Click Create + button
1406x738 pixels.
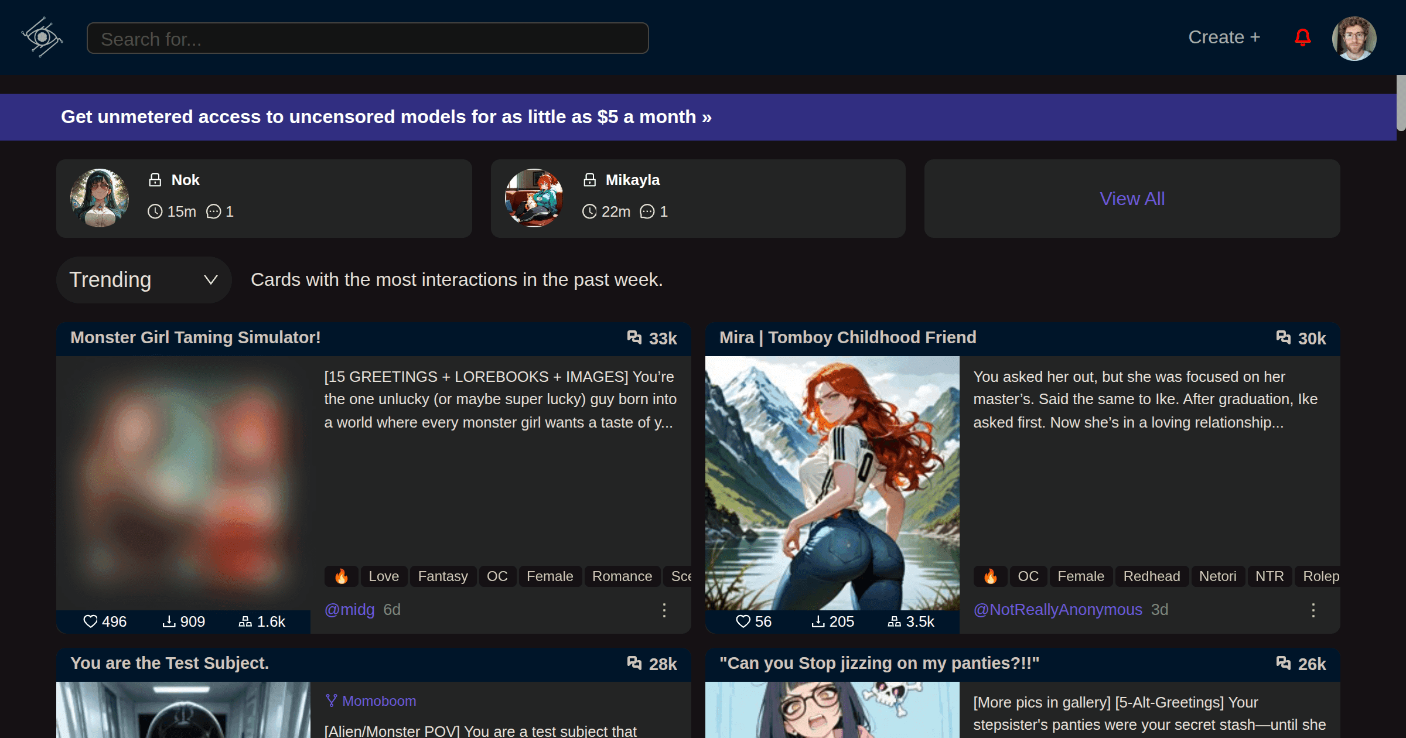pos(1224,37)
